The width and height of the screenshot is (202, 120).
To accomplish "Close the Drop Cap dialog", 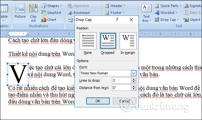I will 131,20.
